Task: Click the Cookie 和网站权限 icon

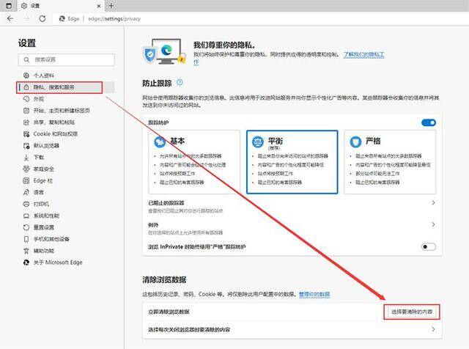Action: point(26,133)
